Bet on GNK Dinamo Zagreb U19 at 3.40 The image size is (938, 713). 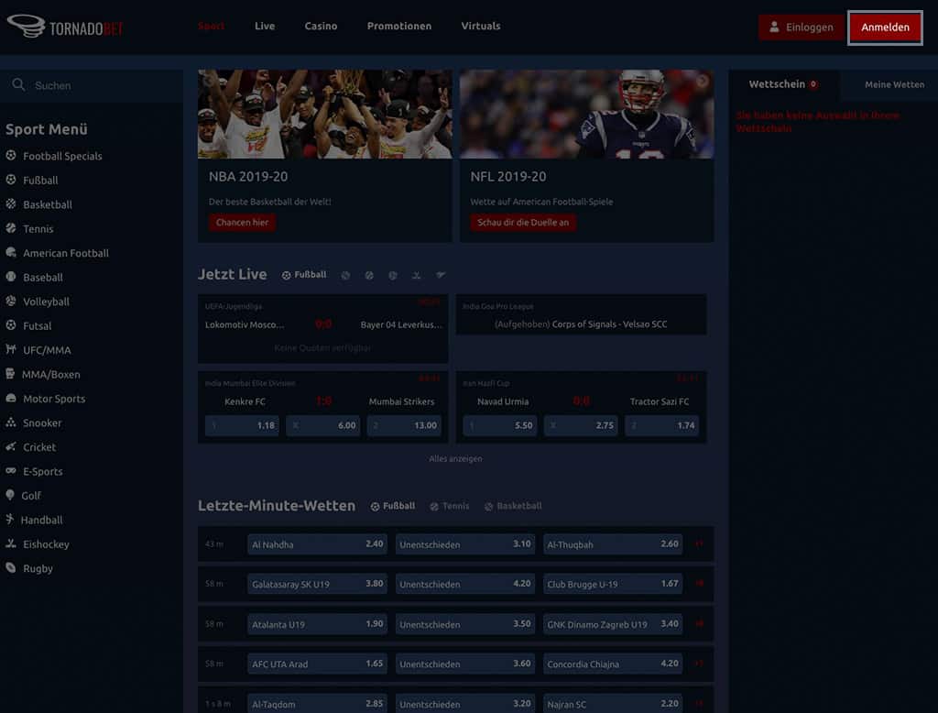(x=613, y=624)
